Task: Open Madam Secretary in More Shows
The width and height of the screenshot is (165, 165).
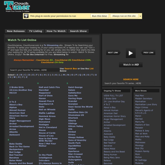Action: [x=144, y=99]
